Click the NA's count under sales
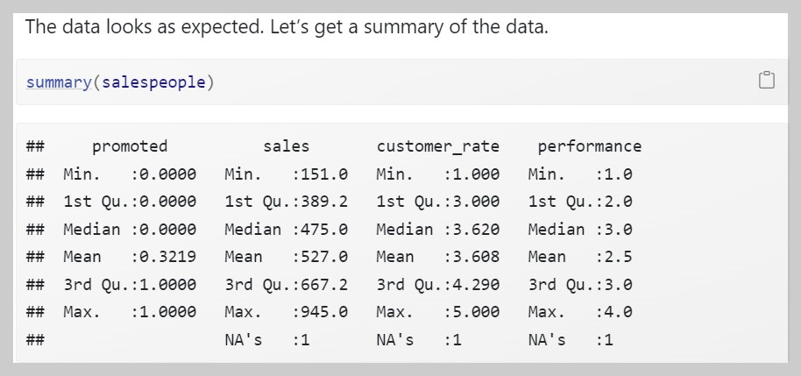801x376 pixels. (301, 340)
